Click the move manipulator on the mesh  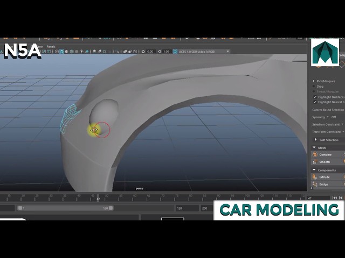click(x=94, y=130)
